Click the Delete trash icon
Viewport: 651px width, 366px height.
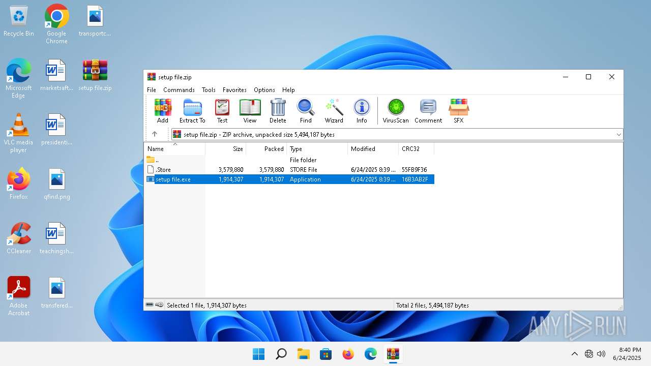pos(278,111)
